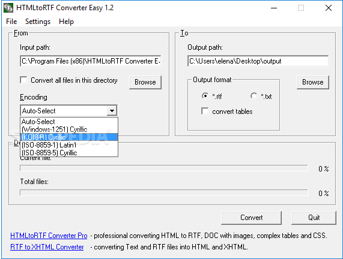Click the 'Output format' group label
The image size is (343, 259).
coord(212,80)
